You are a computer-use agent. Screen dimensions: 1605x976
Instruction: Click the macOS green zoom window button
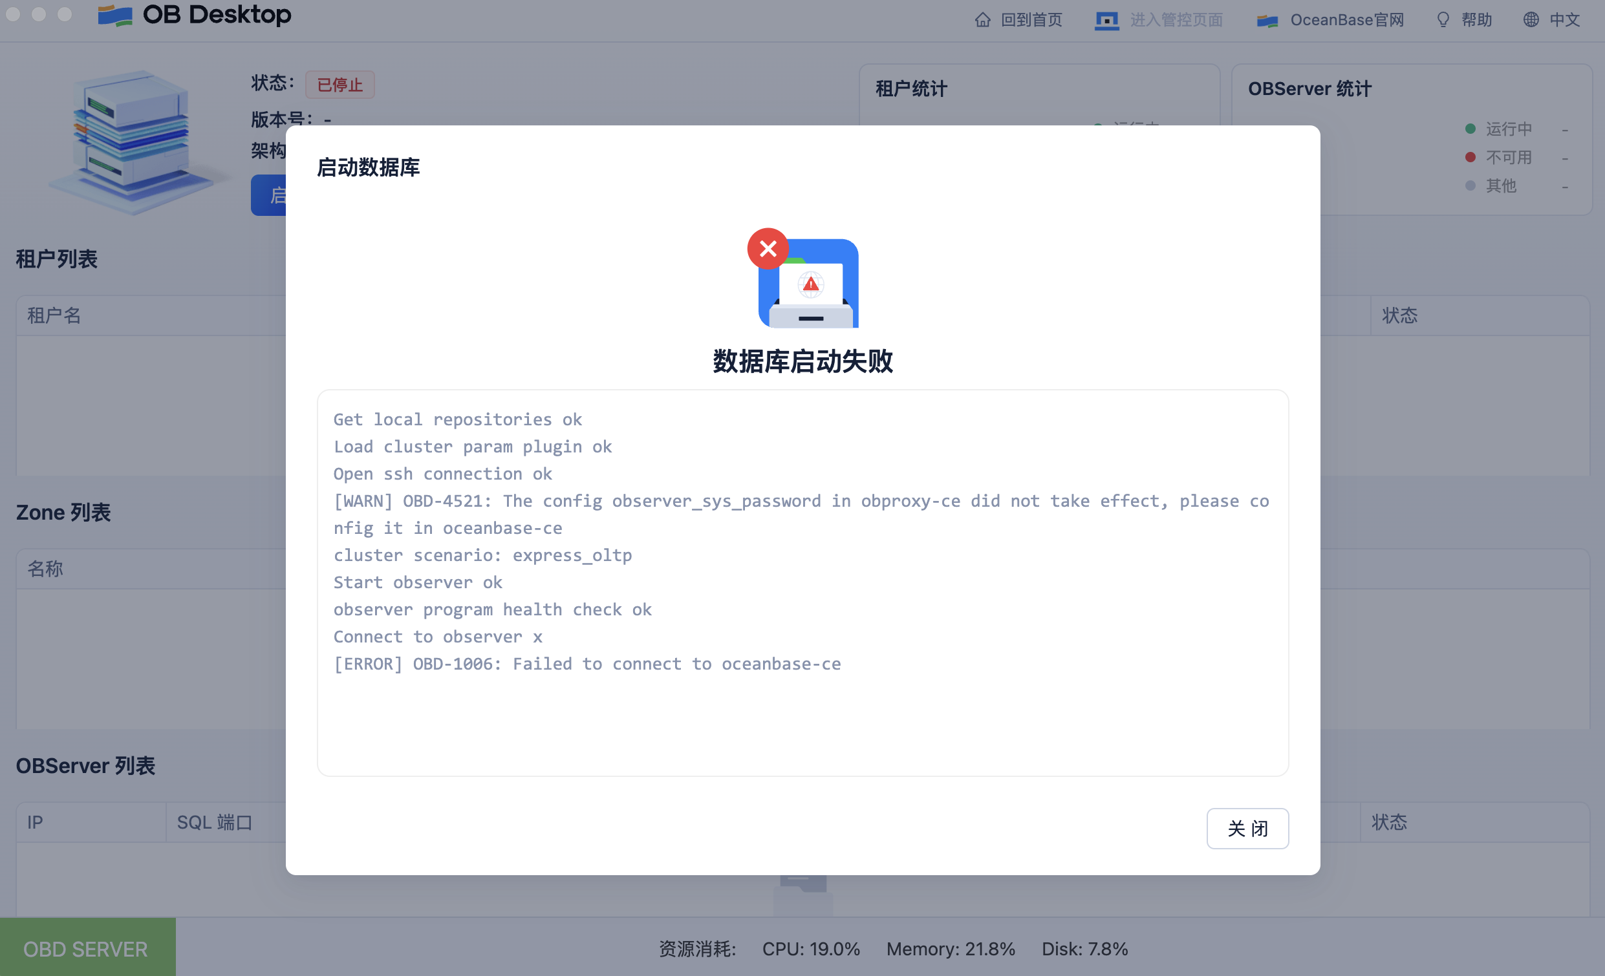[65, 14]
